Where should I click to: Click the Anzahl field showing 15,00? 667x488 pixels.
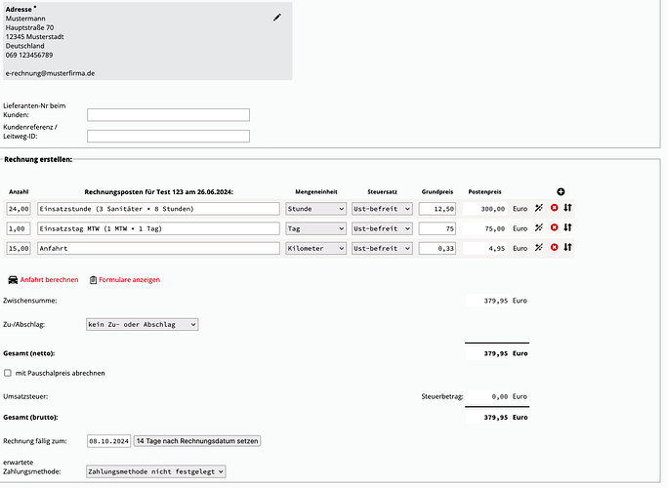coord(19,248)
